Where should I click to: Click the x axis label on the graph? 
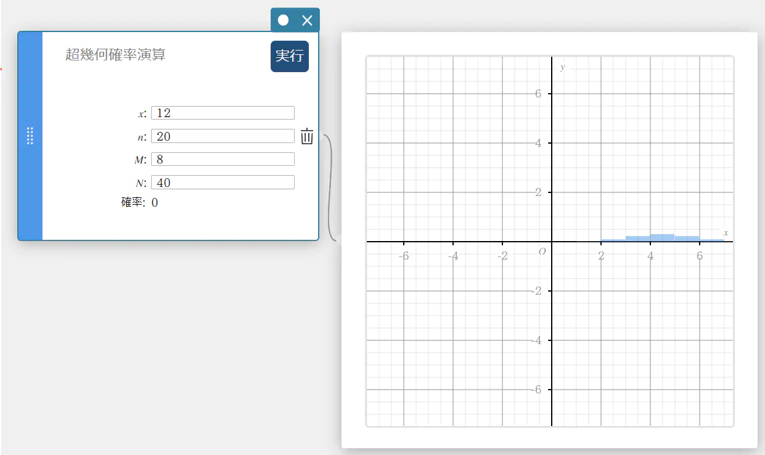726,233
